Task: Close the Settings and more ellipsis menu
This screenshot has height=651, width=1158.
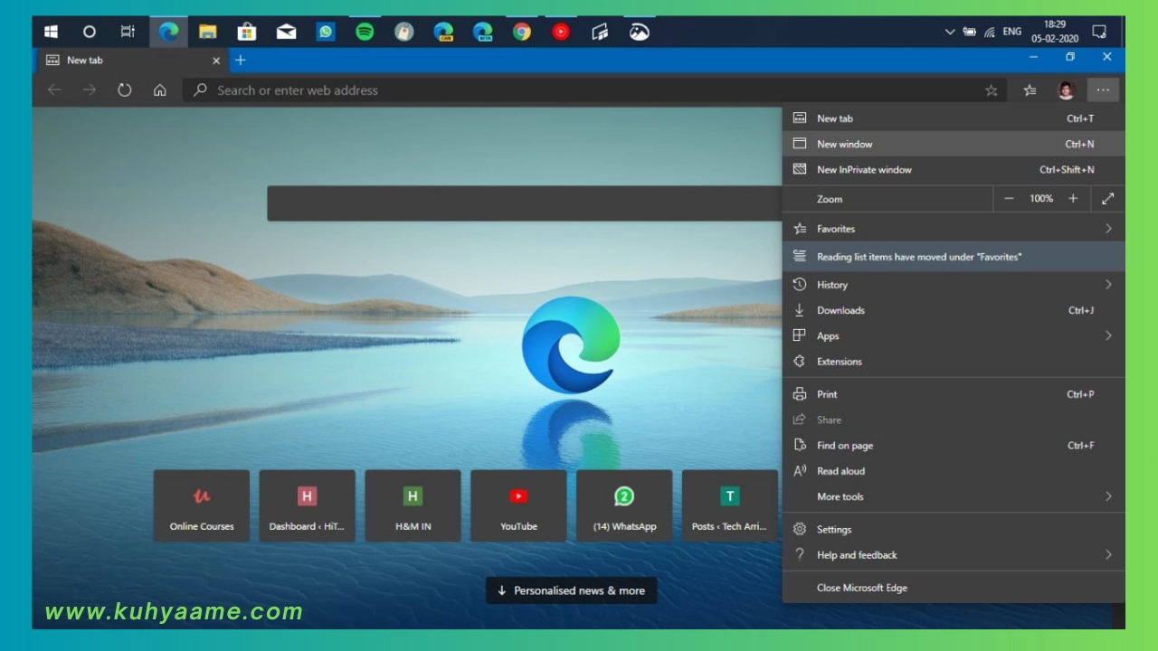Action: [x=1103, y=90]
